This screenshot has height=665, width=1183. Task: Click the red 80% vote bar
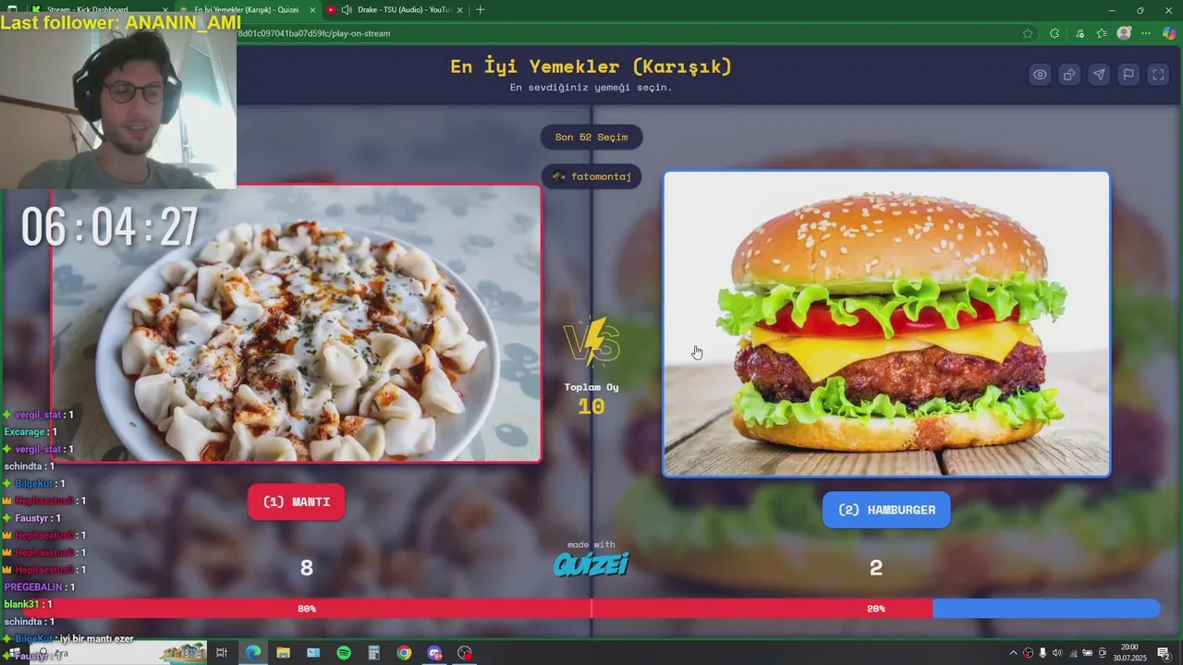coord(477,609)
